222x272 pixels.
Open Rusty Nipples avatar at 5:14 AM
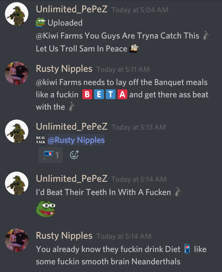coord(17,240)
